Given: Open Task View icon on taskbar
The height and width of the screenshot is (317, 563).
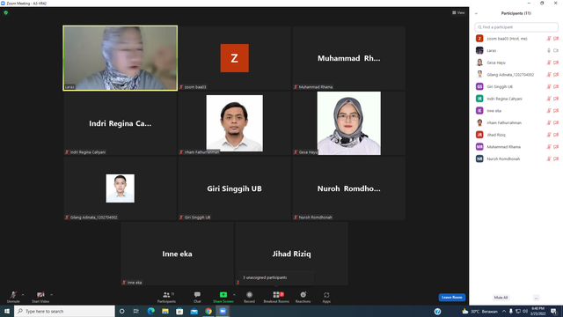Looking at the screenshot, I should (136, 311).
